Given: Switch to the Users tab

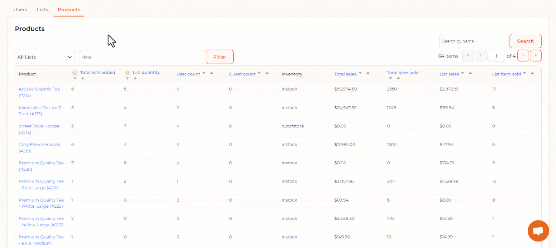Looking at the screenshot, I should [20, 10].
